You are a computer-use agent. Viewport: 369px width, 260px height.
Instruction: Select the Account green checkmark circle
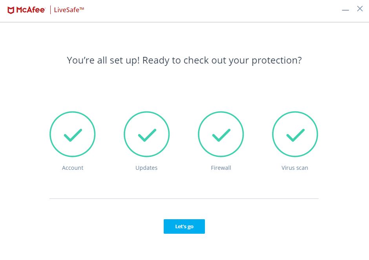(73, 134)
